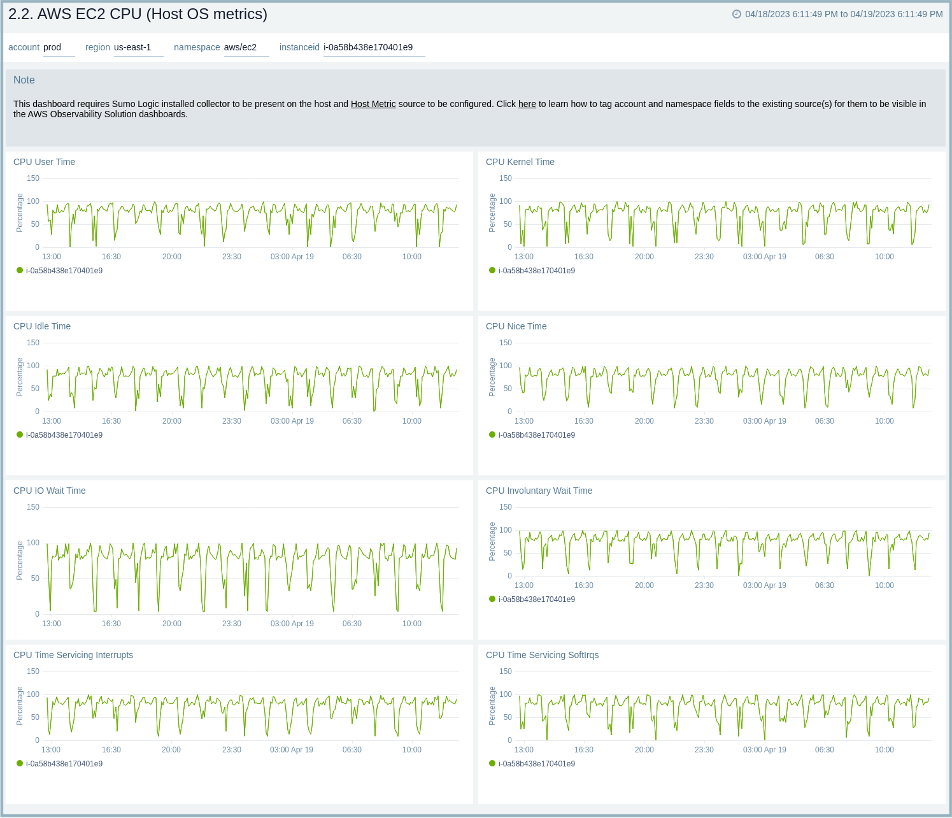Click the legend dot under CPU IO Wait Time

20,636
